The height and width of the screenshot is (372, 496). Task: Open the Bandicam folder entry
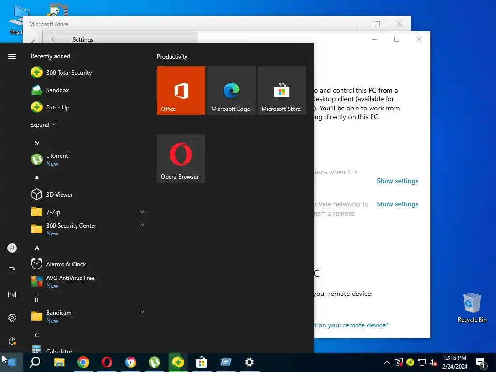[x=89, y=316]
